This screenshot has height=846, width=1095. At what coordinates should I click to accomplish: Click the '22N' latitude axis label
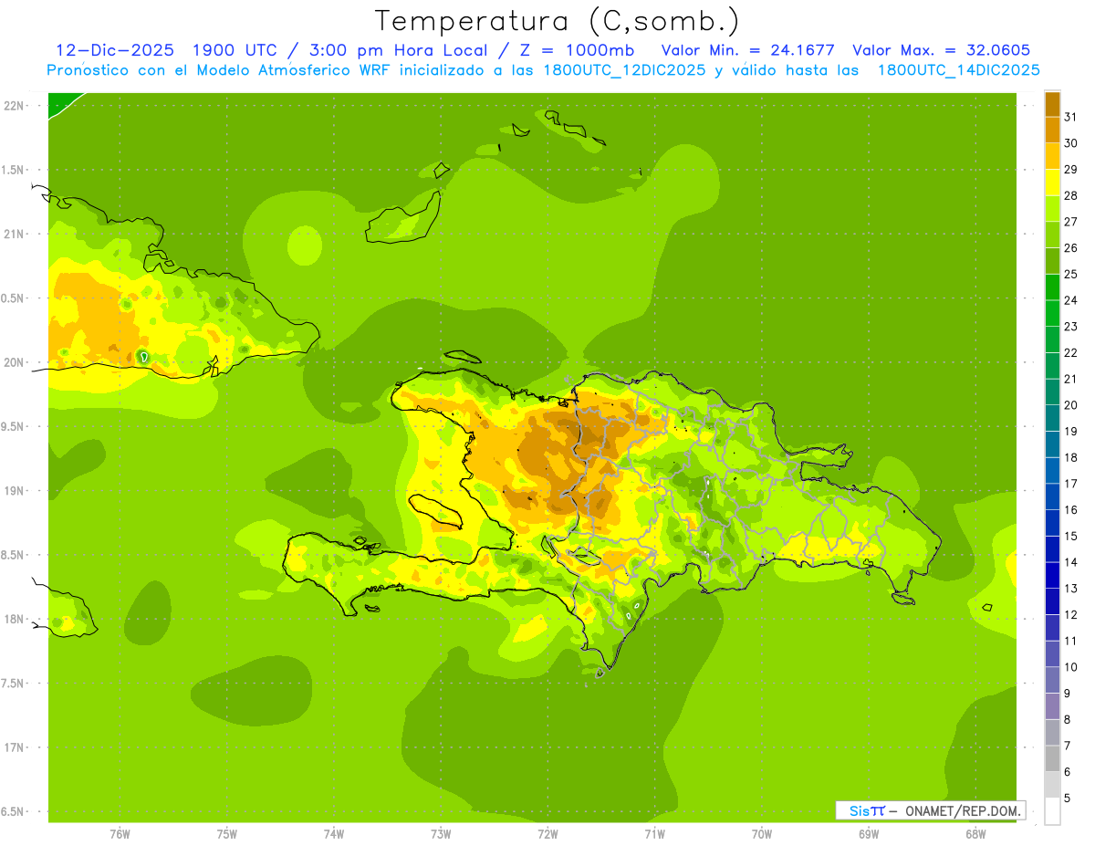(x=15, y=105)
